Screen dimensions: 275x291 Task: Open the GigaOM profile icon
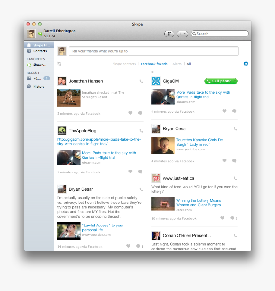[x=156, y=81]
